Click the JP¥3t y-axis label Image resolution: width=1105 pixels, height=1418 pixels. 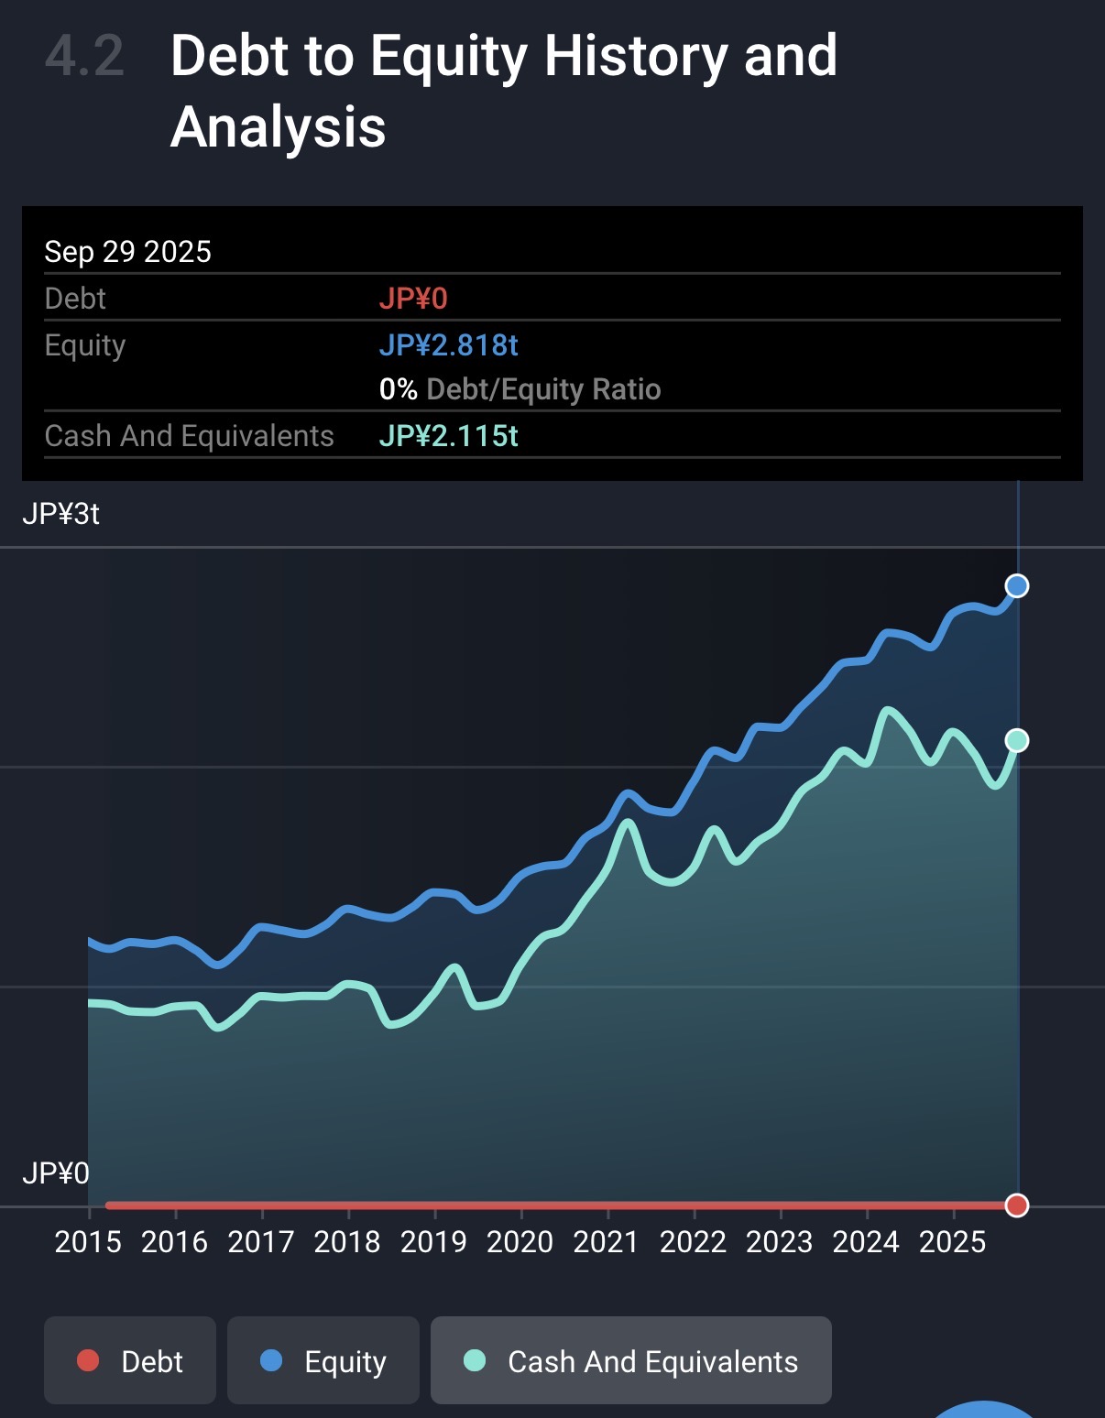click(x=60, y=514)
